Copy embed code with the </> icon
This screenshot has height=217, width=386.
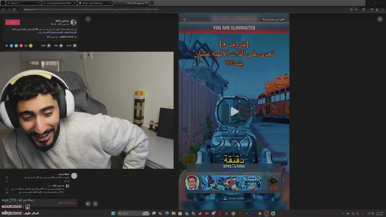coord(26,46)
